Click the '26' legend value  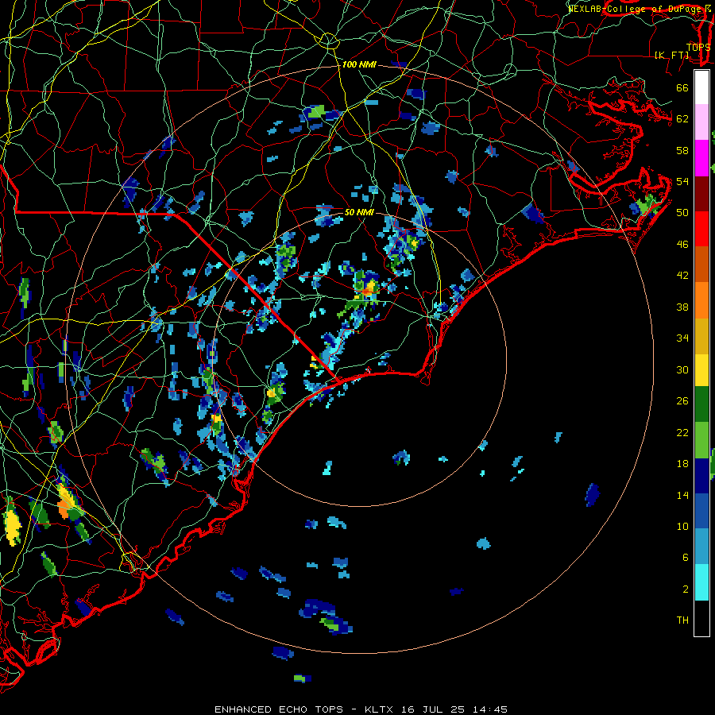pyautogui.click(x=682, y=401)
